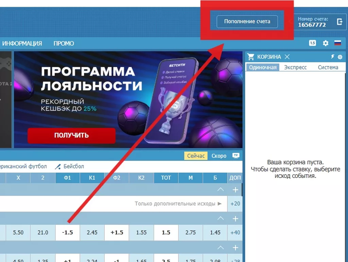The image size is (348, 262).
Task: Switch filter to Скоро
Action: 219,156
